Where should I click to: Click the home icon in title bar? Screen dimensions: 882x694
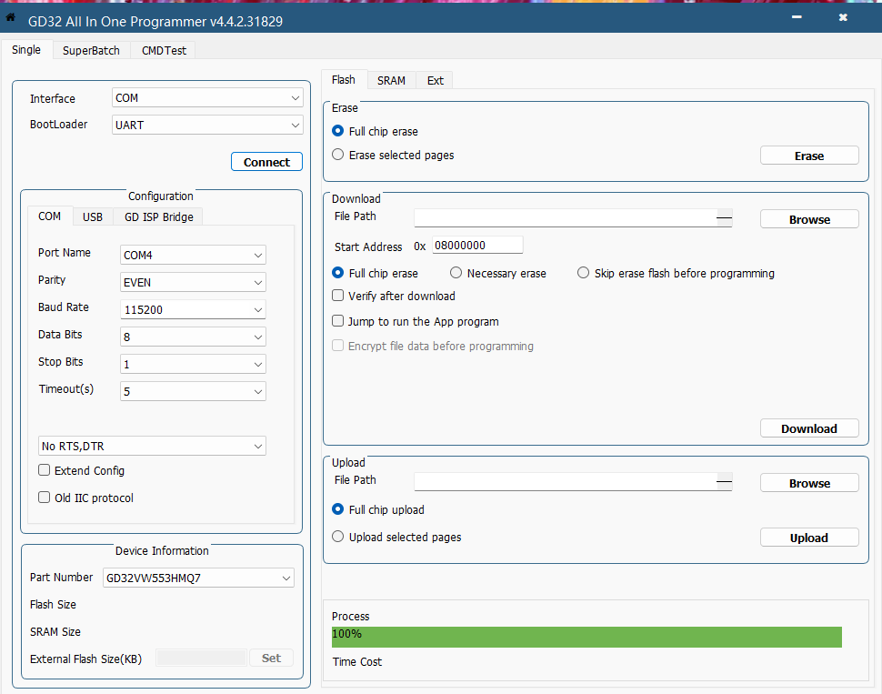(11, 17)
